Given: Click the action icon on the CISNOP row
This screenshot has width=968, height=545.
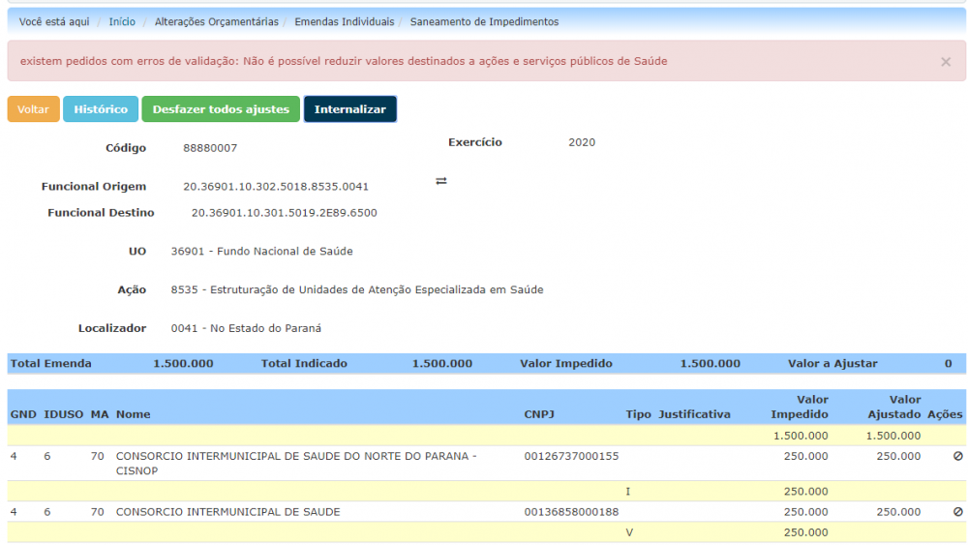Looking at the screenshot, I should tap(957, 456).
